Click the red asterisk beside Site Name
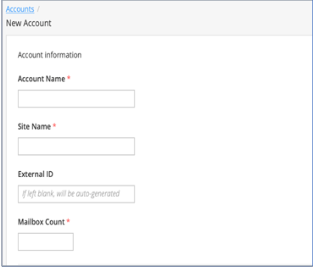The width and height of the screenshot is (313, 267). click(54, 125)
